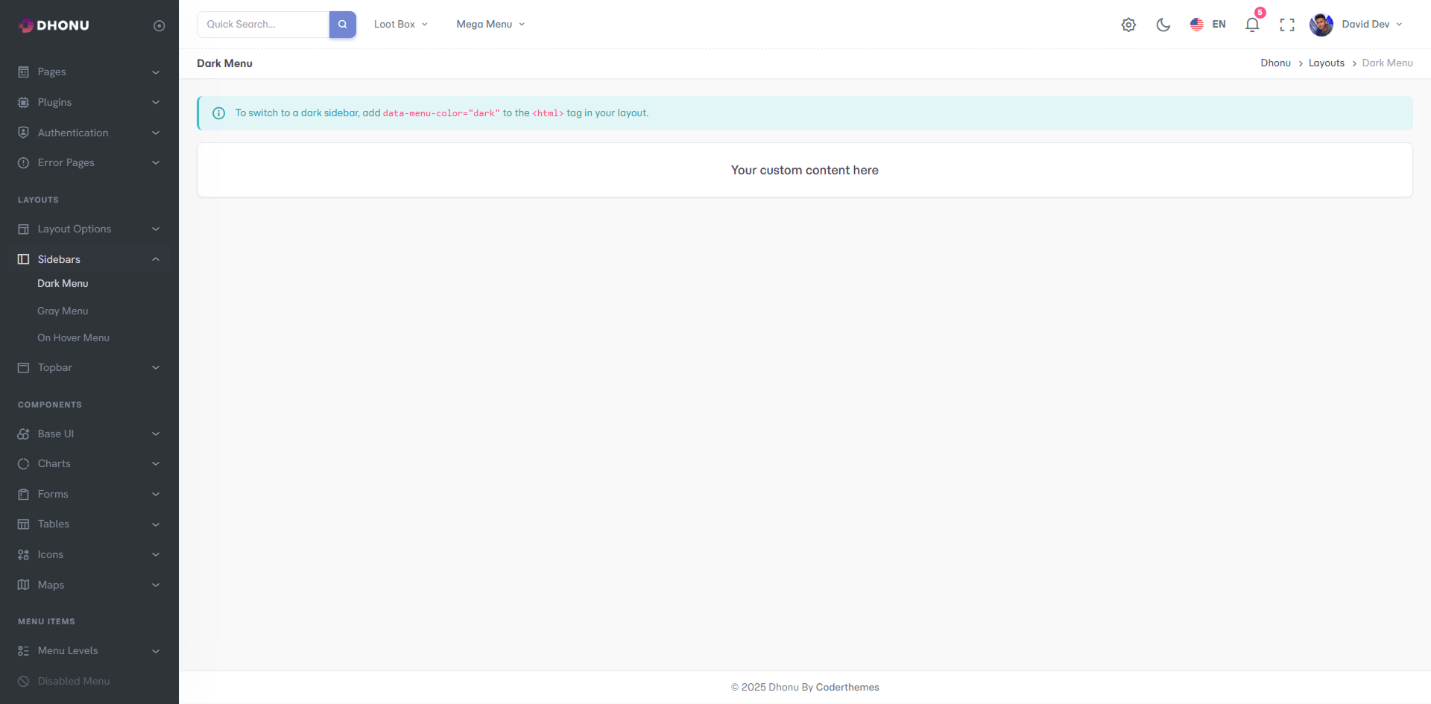The height and width of the screenshot is (704, 1431).
Task: Click the info icon in the alert banner
Action: click(x=218, y=113)
